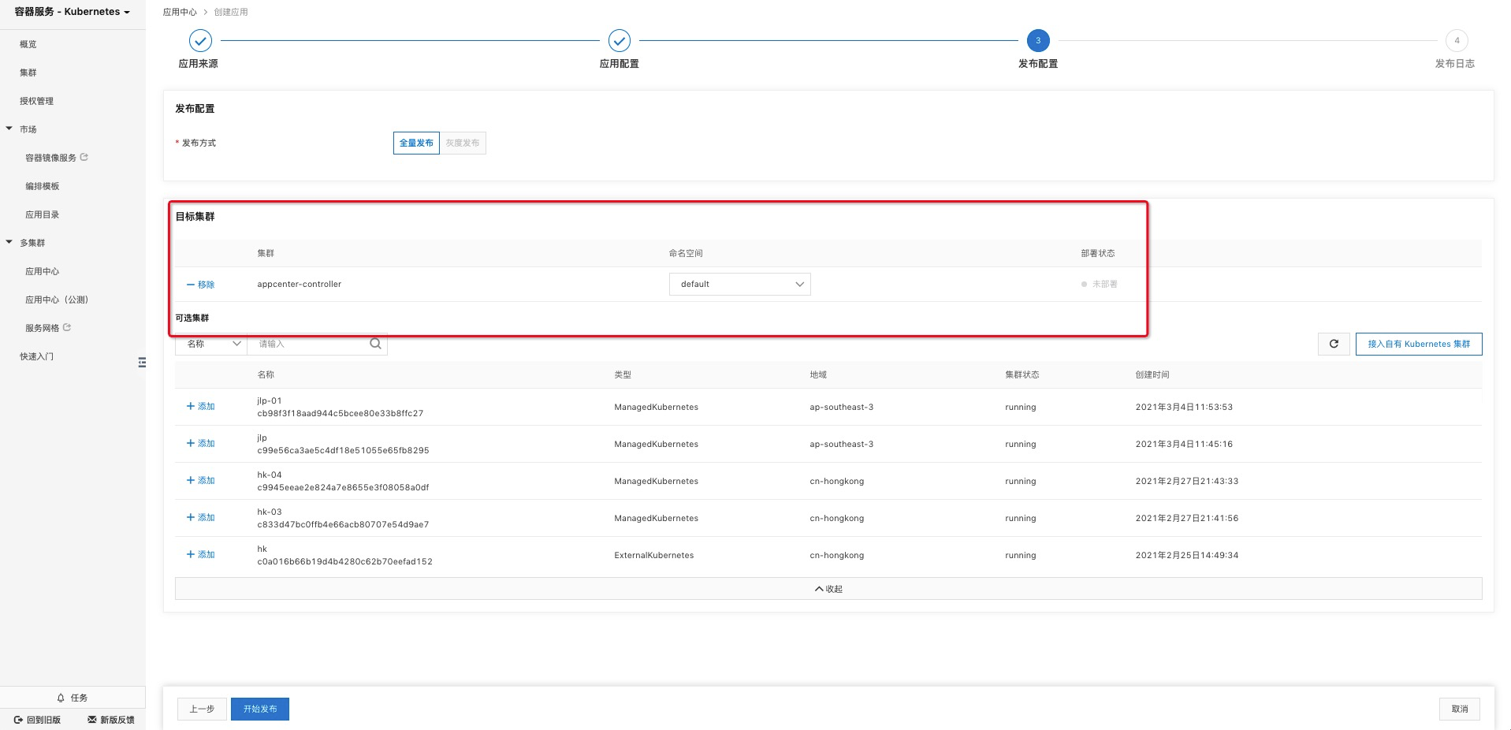
Task: Collapse the 市场 sidebar group
Action: (x=9, y=128)
